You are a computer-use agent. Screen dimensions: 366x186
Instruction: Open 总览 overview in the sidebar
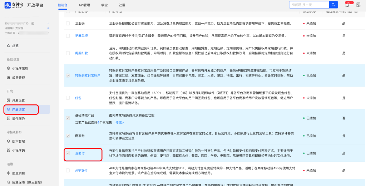click(x=15, y=46)
